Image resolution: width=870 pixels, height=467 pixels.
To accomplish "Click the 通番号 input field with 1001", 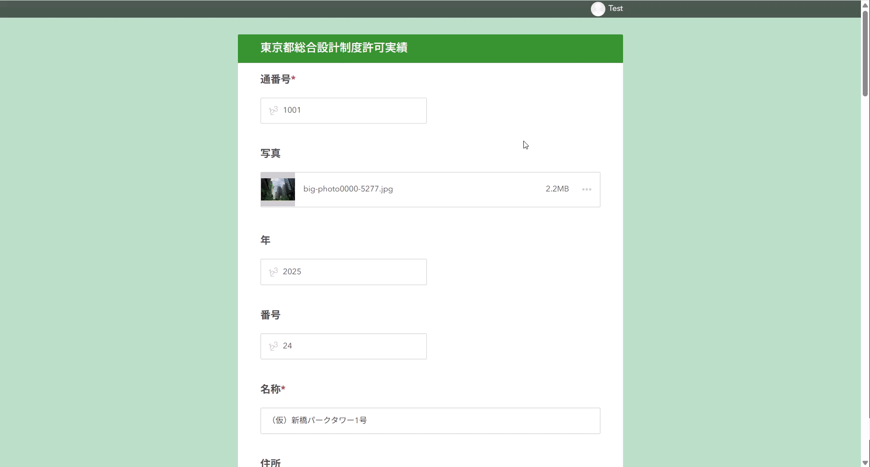I will (x=343, y=110).
